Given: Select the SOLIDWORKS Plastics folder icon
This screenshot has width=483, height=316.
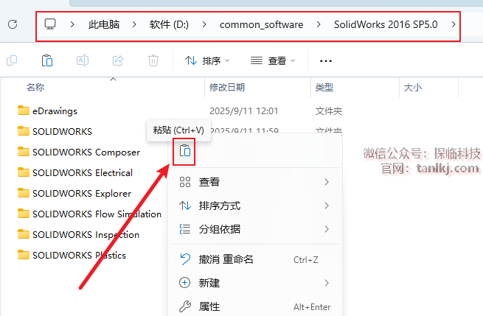Looking at the screenshot, I should point(24,255).
